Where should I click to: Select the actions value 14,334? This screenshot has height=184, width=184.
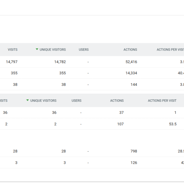131,73
